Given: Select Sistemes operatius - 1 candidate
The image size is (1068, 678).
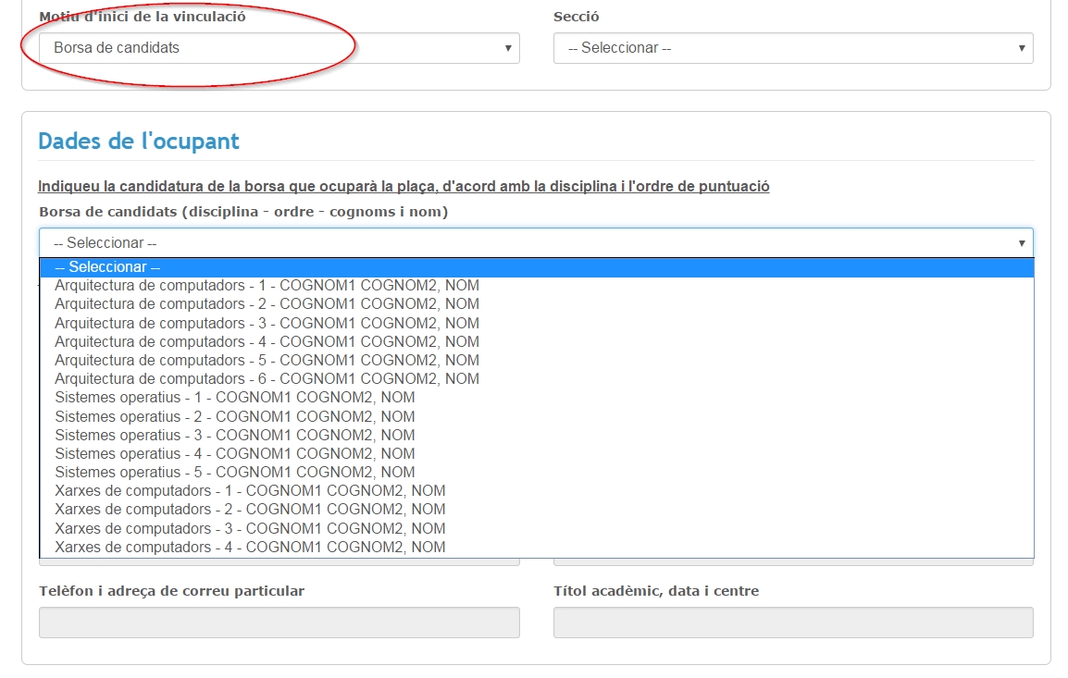Looking at the screenshot, I should [235, 398].
